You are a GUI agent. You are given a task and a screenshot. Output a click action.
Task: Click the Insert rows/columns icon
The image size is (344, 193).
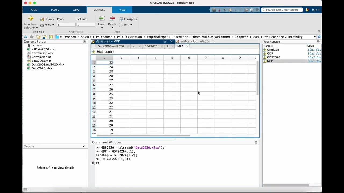pos(102,18)
